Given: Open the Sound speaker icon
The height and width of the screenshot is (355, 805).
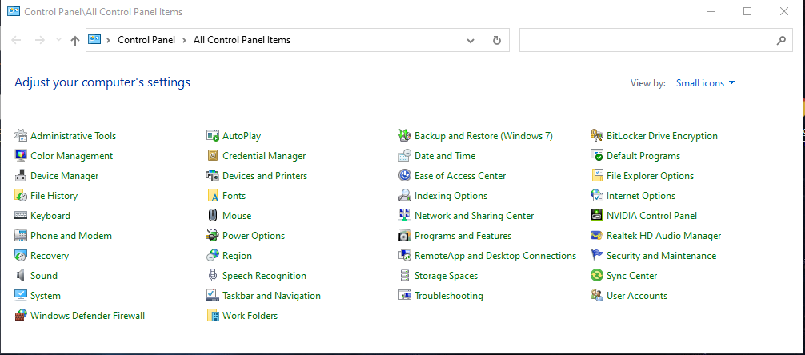Looking at the screenshot, I should tap(21, 276).
